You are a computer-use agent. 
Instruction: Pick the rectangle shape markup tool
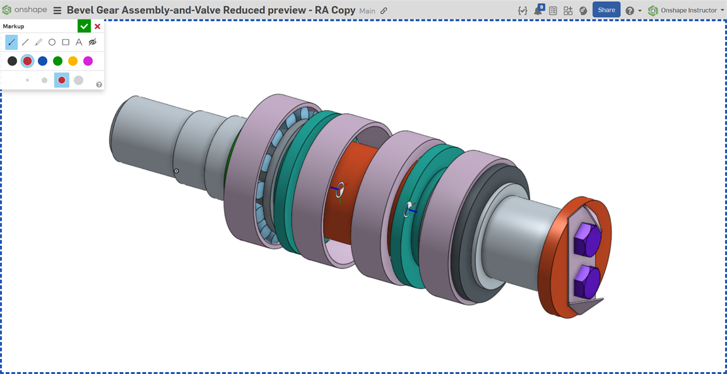tap(66, 42)
